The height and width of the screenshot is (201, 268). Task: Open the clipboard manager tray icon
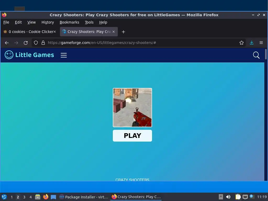point(238,197)
